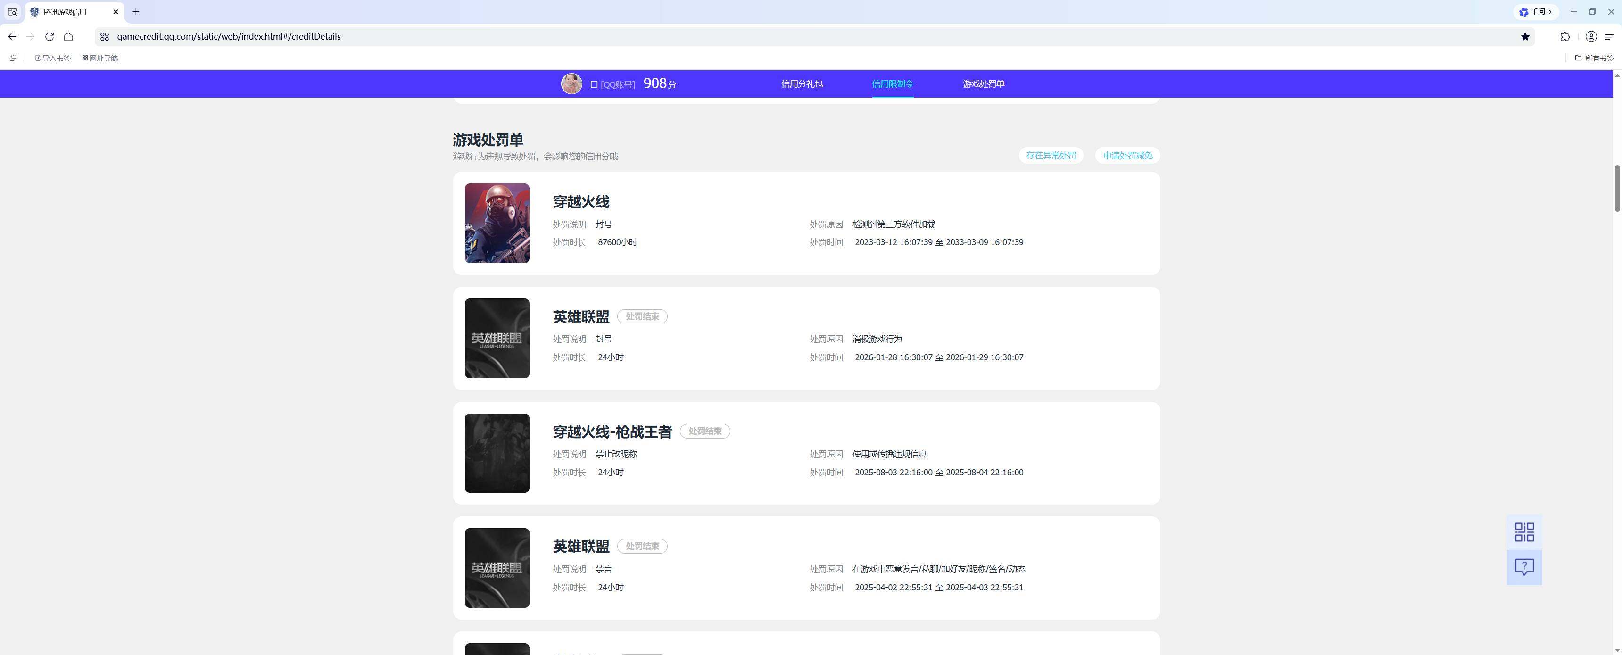Screen dimensions: 1622x655
Task: Click the page scrollbar thumb
Action: [1617, 188]
